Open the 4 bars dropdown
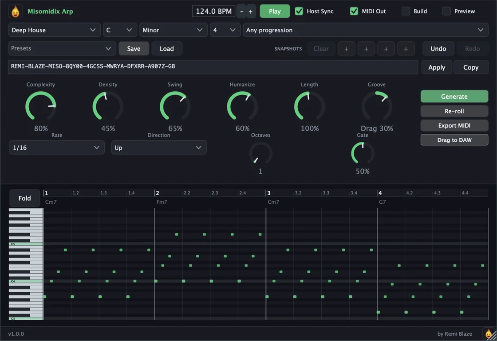The height and width of the screenshot is (341, 497). pos(225,30)
